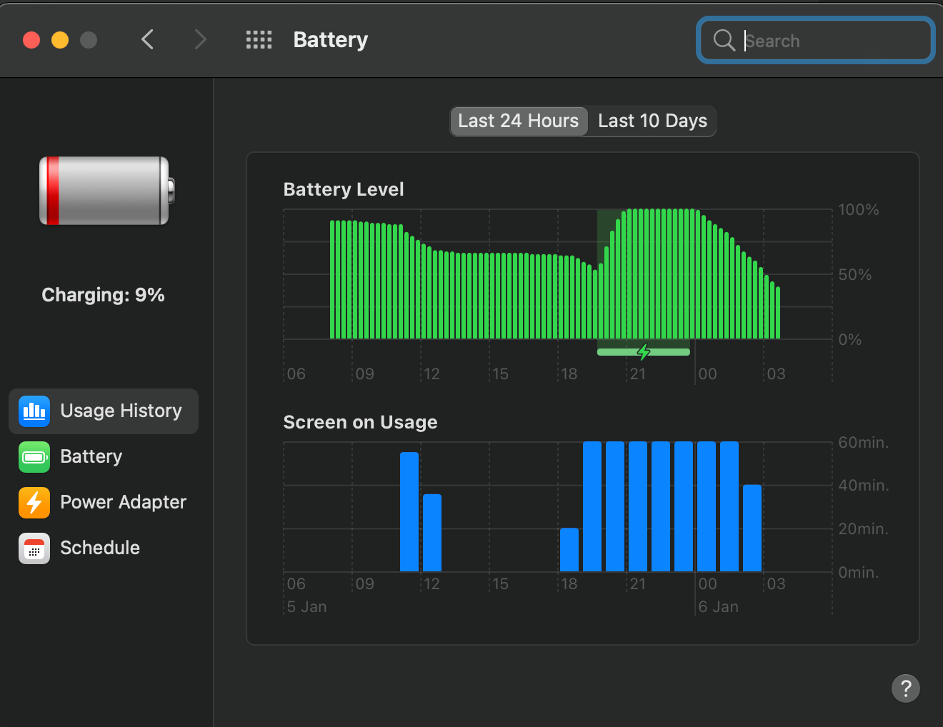Viewport: 943px width, 727px height.
Task: Open Schedule settings in sidebar
Action: [104, 548]
